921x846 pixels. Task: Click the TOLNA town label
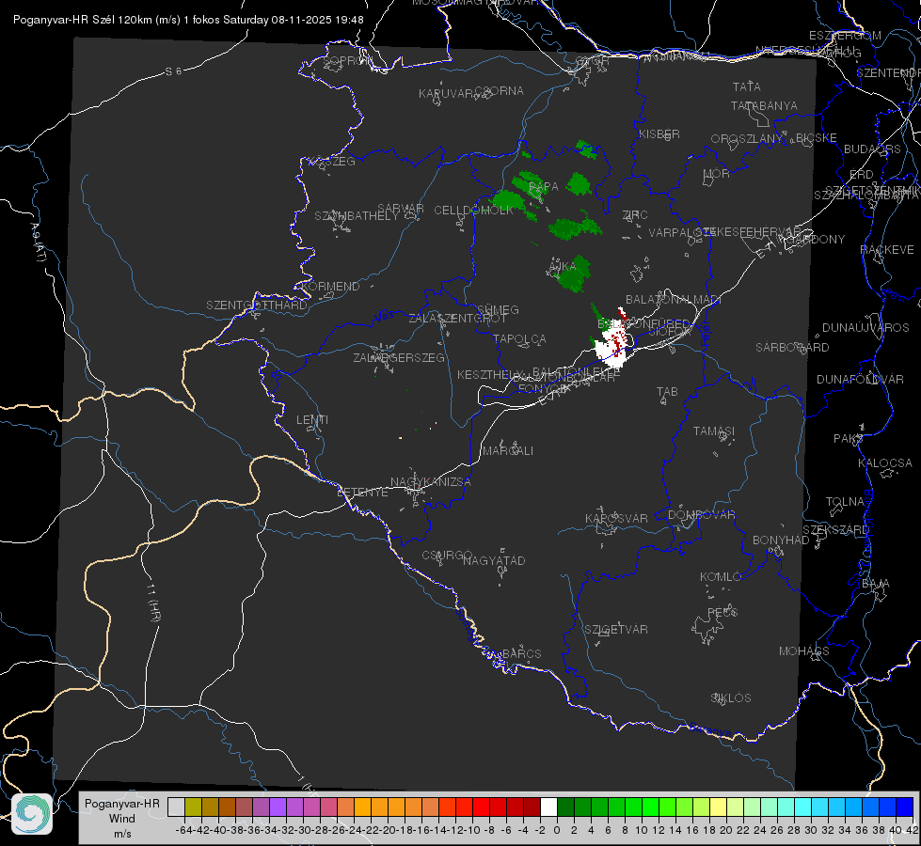point(845,502)
